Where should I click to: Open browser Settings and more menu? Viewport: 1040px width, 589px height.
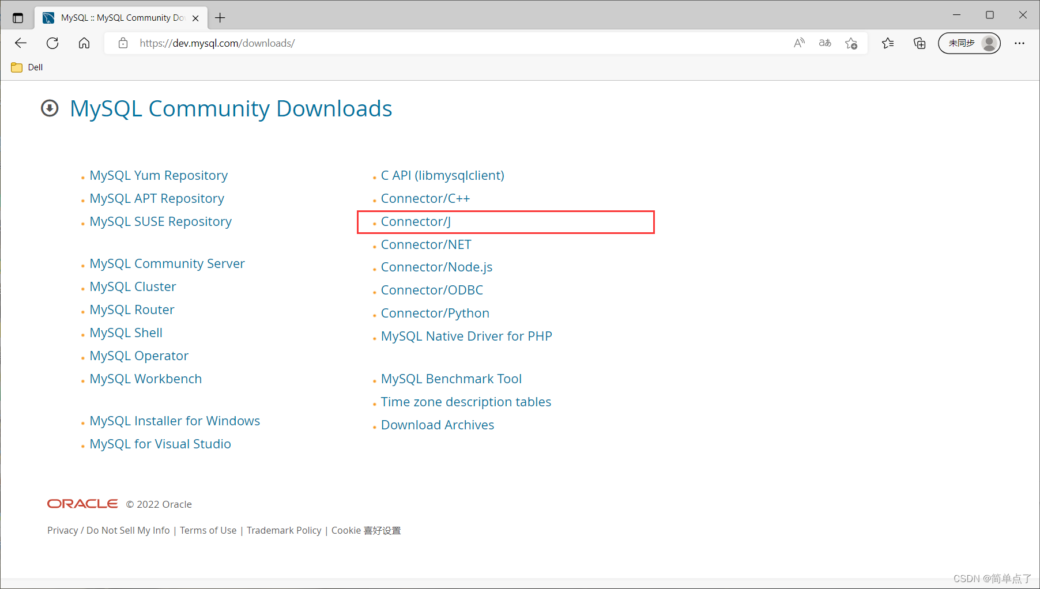[x=1019, y=43]
